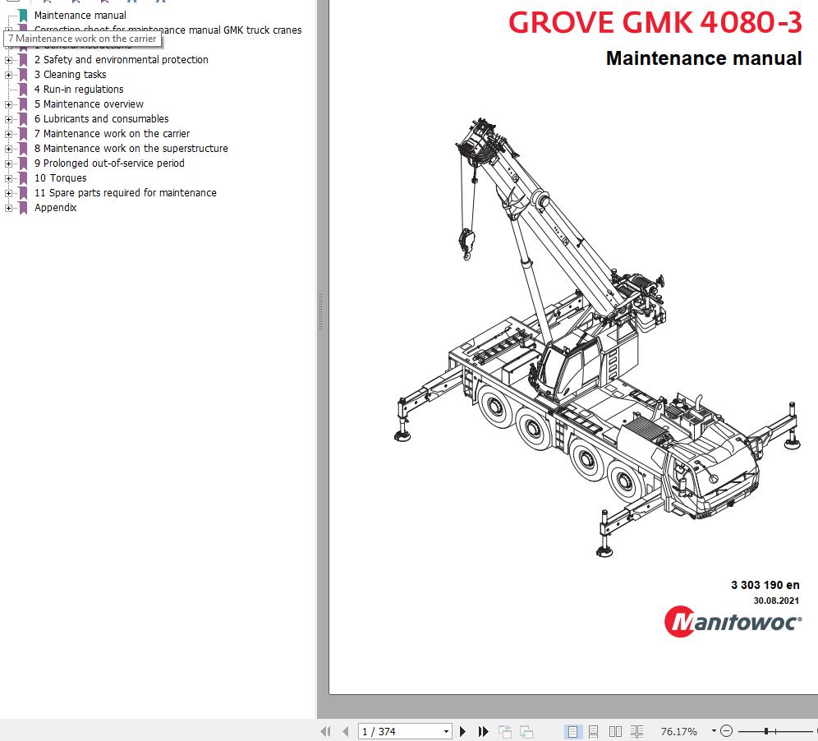Viewport: 818px width, 741px height.
Task: Expand the 3 Cleaning tasks bookmark
Action: click(x=8, y=75)
